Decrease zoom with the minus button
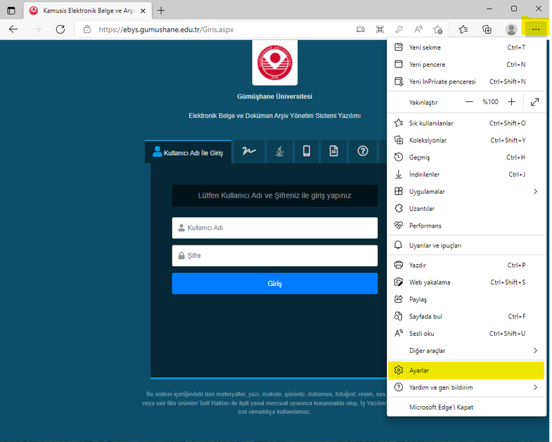Viewport: 552px width, 442px height. point(469,102)
